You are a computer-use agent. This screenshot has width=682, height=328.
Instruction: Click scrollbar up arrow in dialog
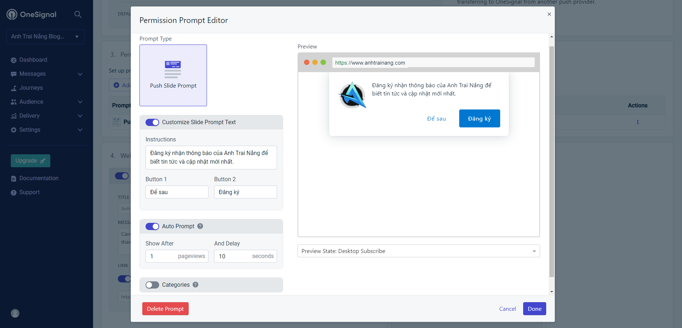(x=552, y=37)
